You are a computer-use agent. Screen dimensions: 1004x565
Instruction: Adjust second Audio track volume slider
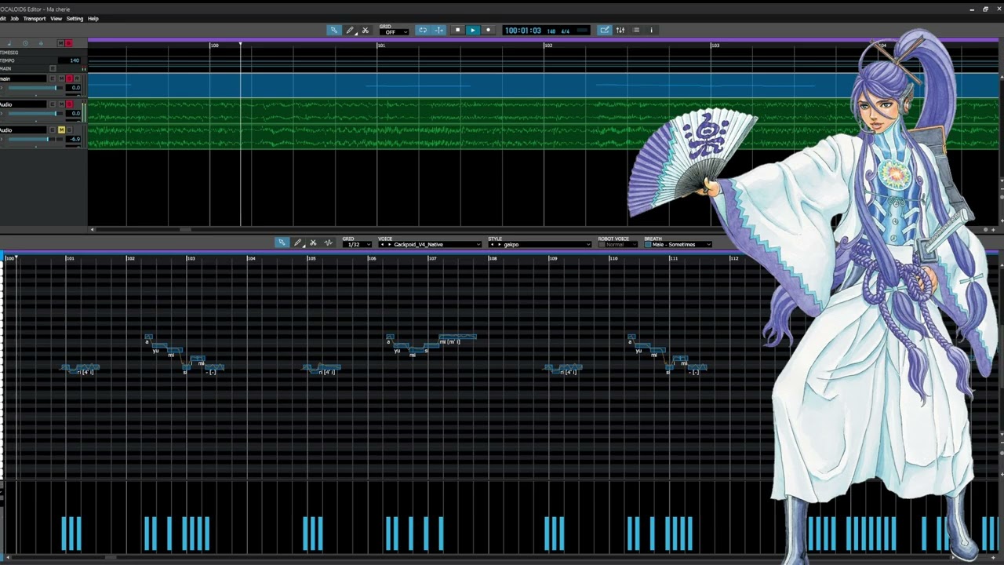(x=35, y=139)
